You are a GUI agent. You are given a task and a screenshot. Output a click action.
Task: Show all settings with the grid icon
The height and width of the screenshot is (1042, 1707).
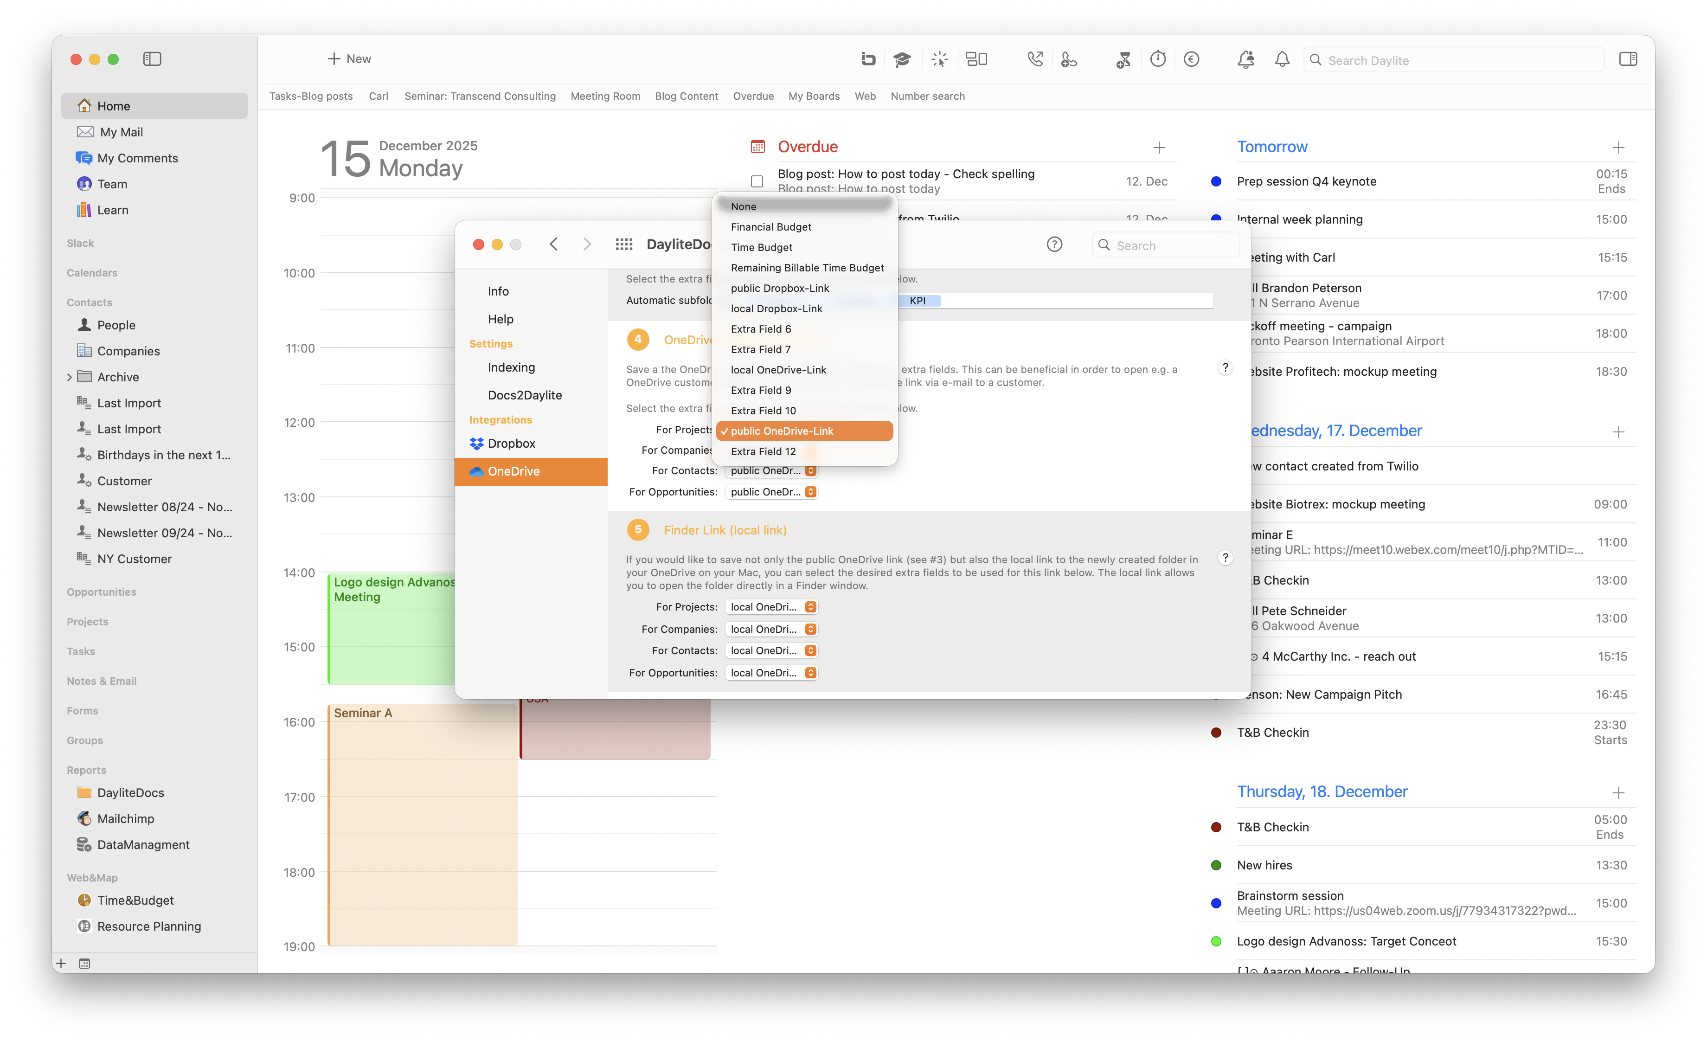[623, 244]
